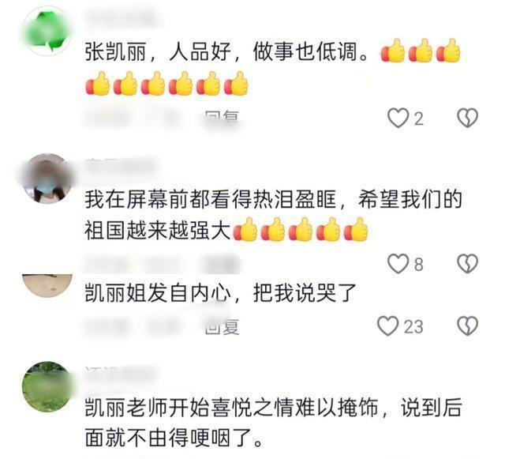Like the 热泪盈眶 comment with the heart

point(398,264)
